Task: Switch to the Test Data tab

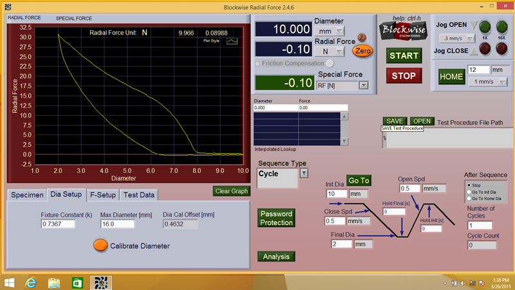Action: tap(139, 195)
